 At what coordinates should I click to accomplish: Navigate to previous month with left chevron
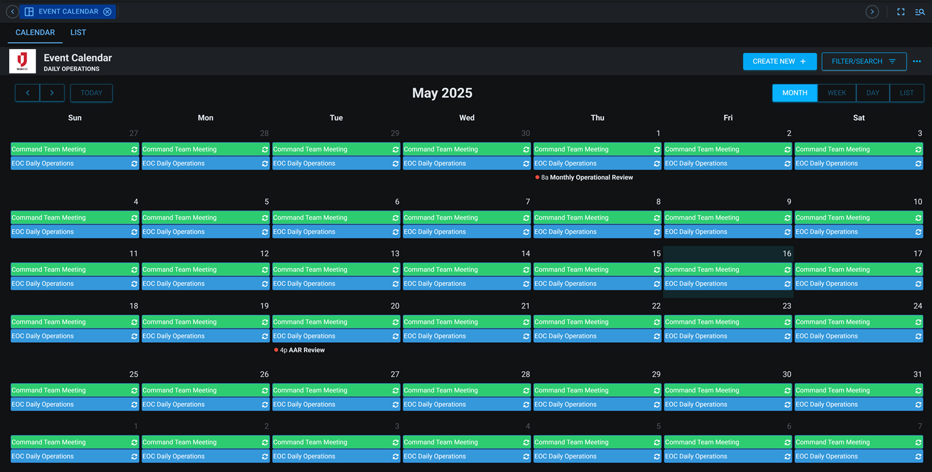coord(27,92)
